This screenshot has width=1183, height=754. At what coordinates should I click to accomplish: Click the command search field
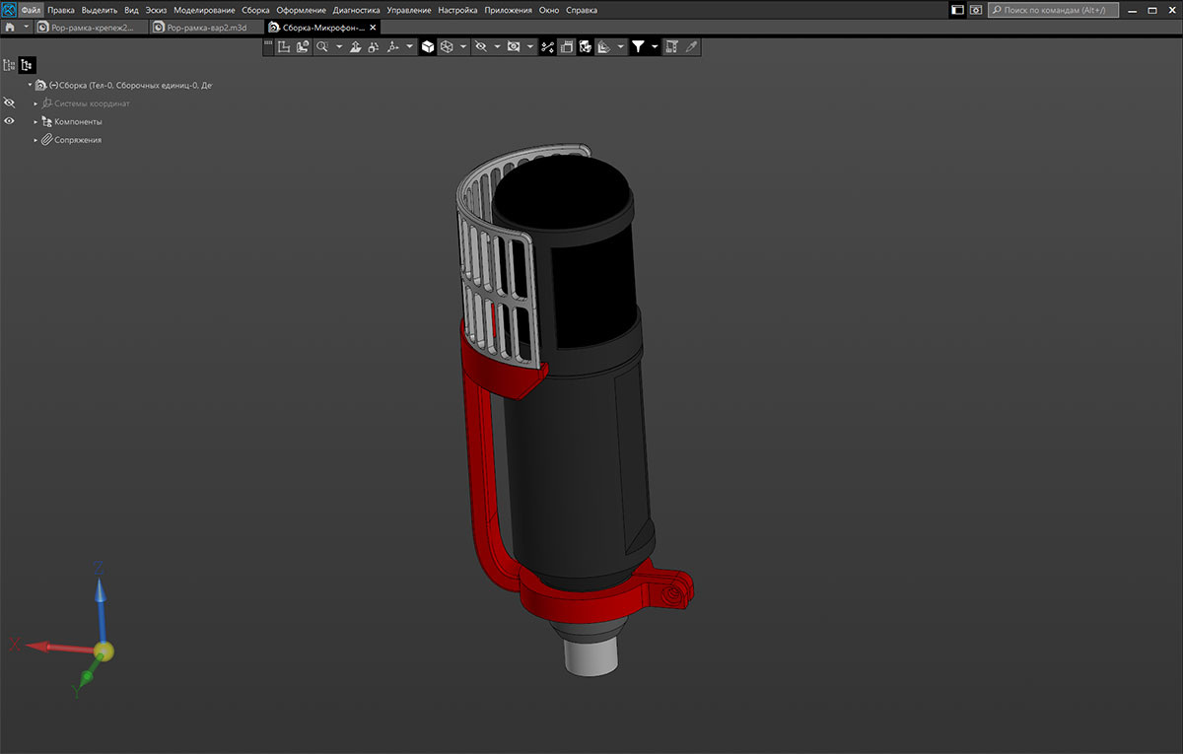pos(1052,10)
